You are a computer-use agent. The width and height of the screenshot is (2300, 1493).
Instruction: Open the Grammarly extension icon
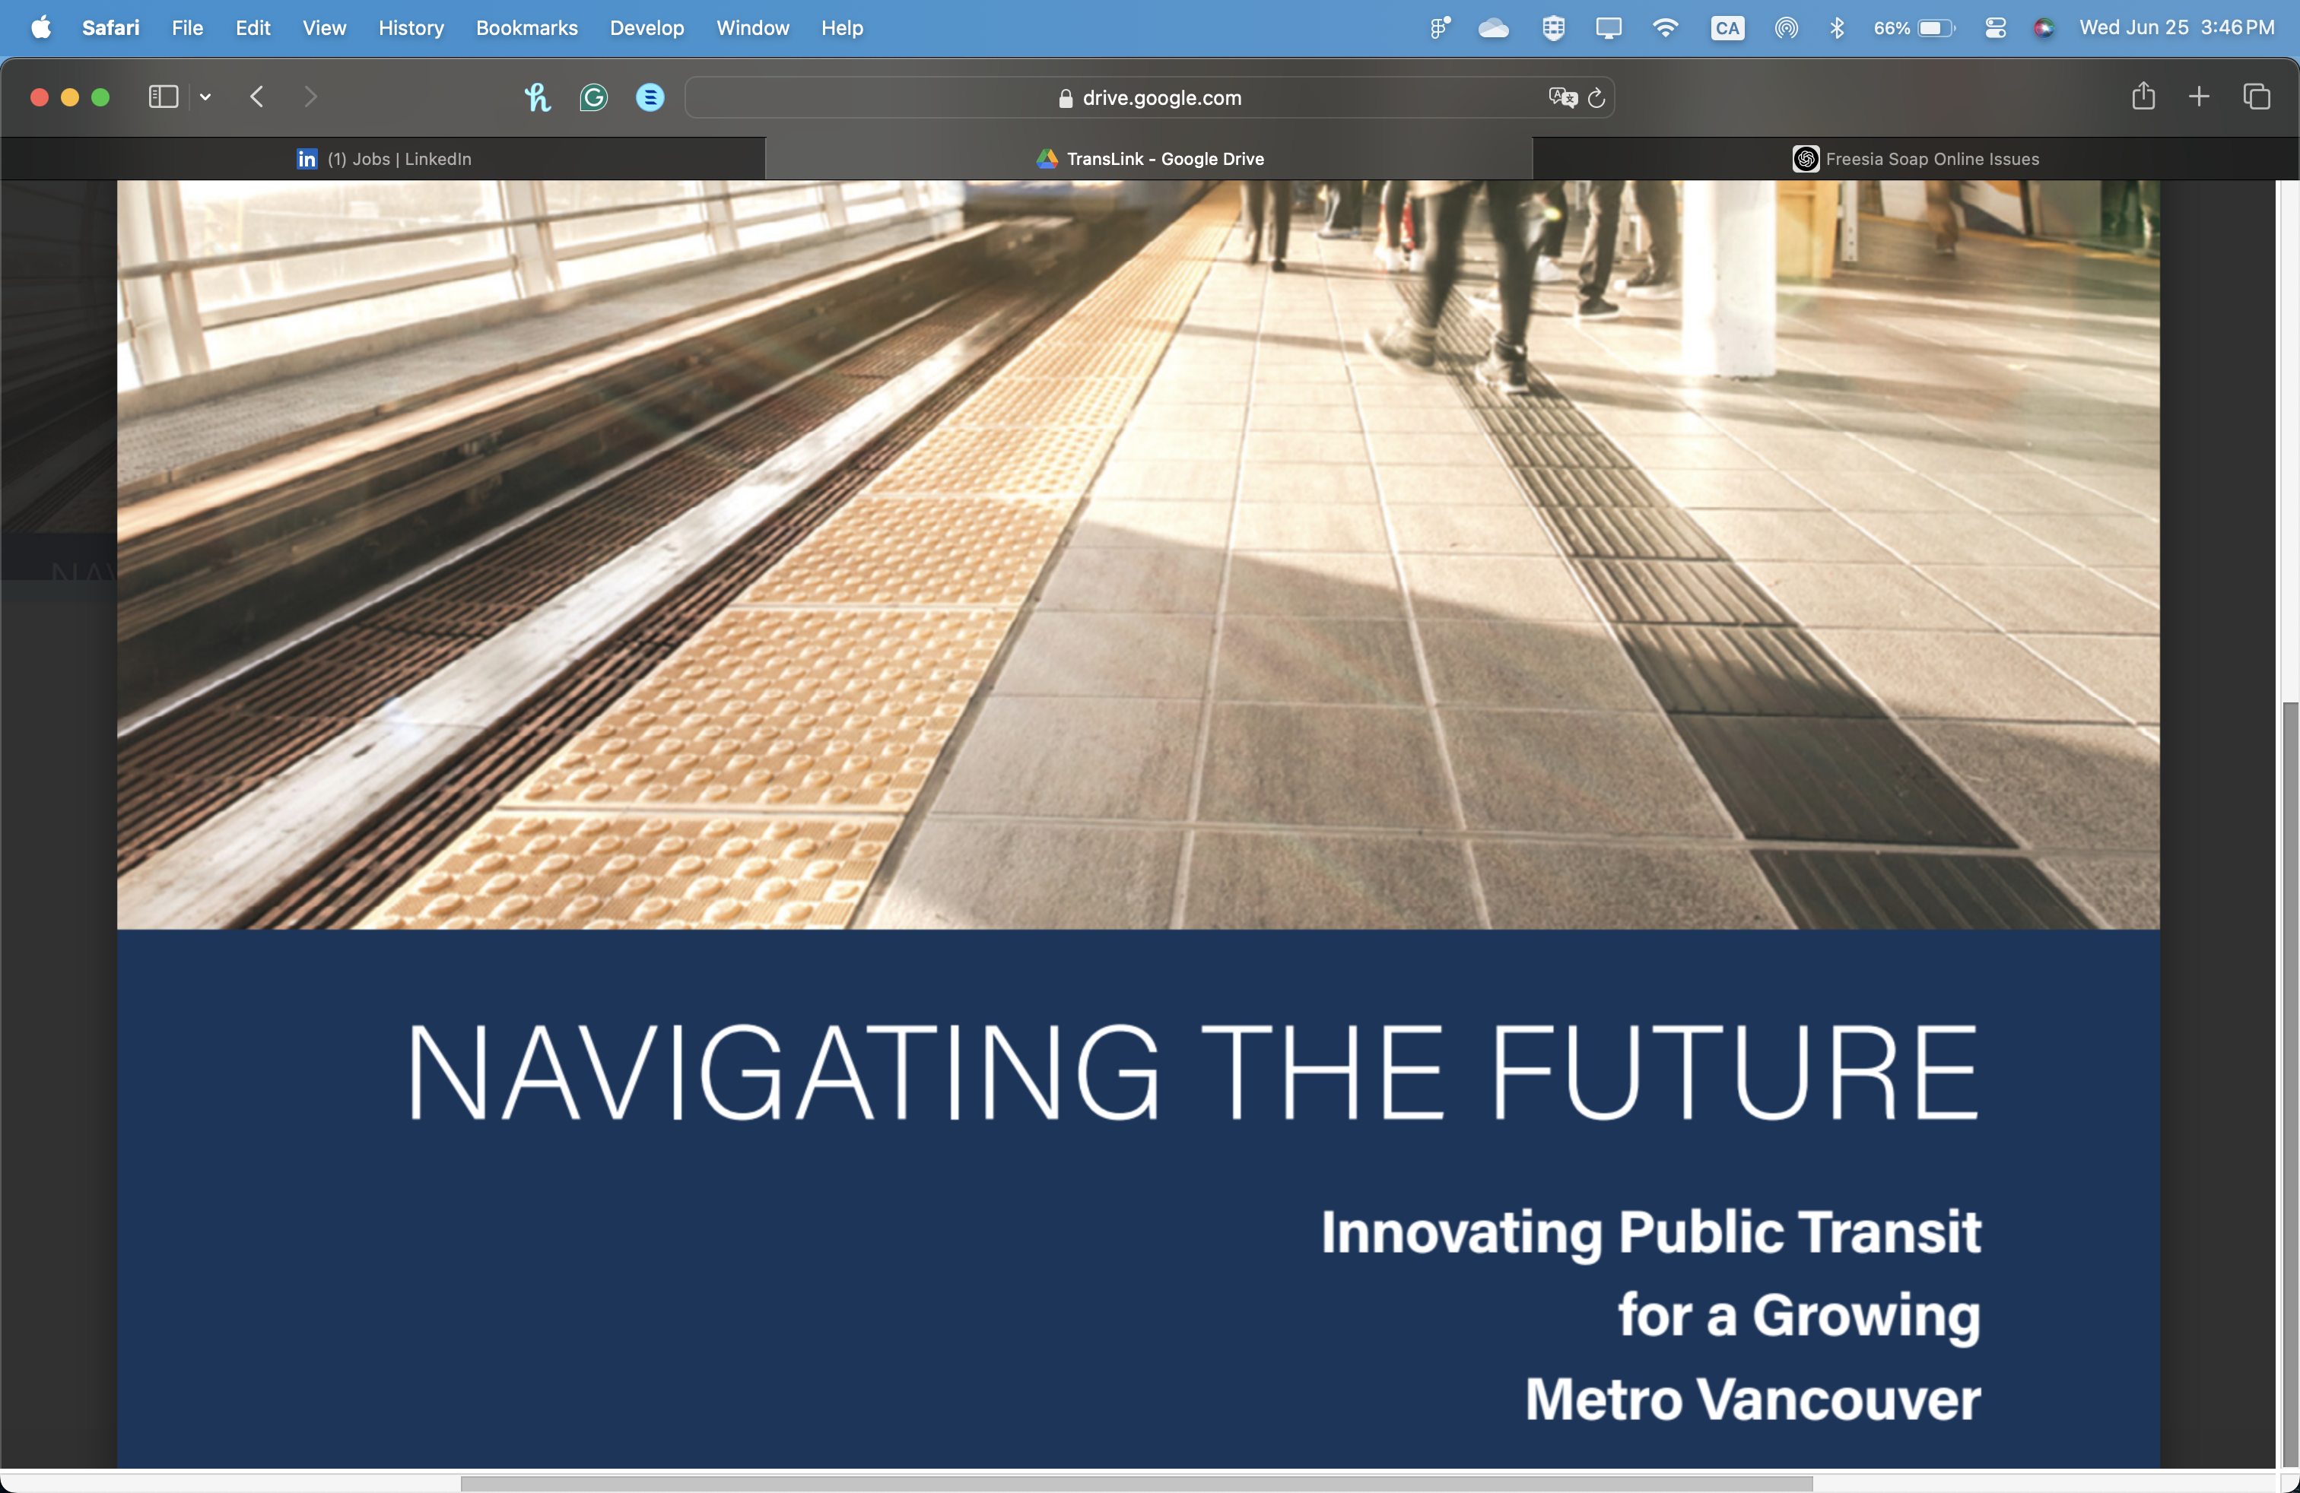click(x=593, y=97)
